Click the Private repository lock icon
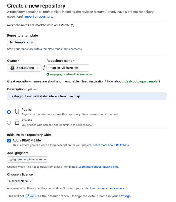Screen dimensions: 176x202 point(17,123)
